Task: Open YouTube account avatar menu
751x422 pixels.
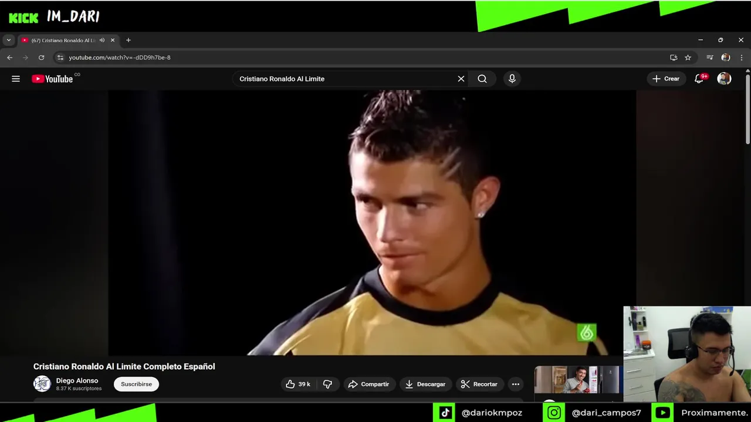Action: 725,79
